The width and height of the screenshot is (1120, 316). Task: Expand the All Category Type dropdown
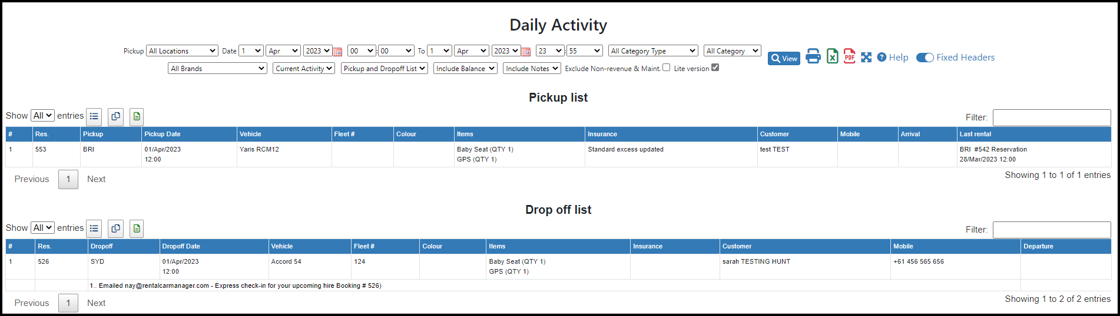653,51
